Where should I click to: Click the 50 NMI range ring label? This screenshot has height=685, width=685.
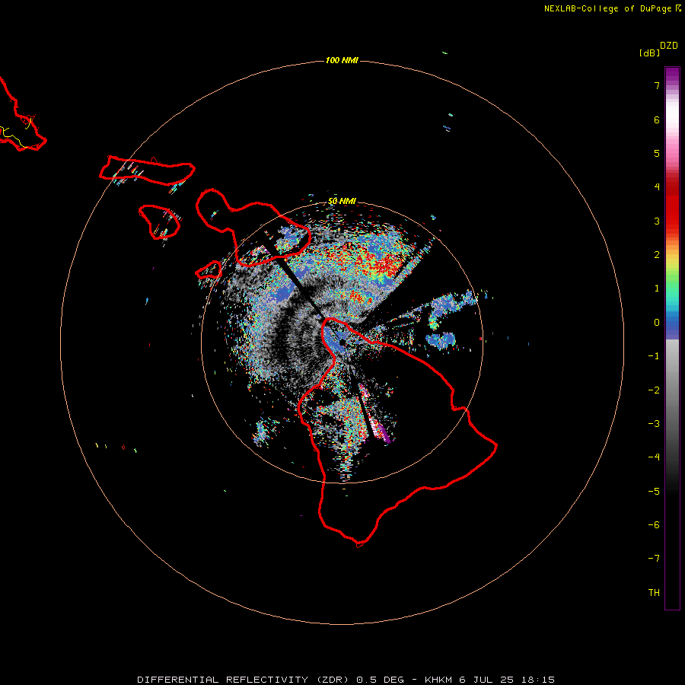pos(342,201)
